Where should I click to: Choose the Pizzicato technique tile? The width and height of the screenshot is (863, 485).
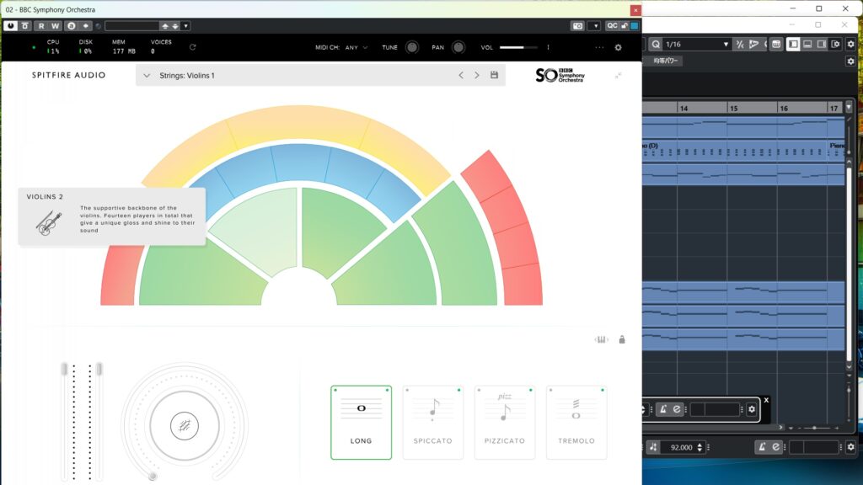tap(504, 422)
